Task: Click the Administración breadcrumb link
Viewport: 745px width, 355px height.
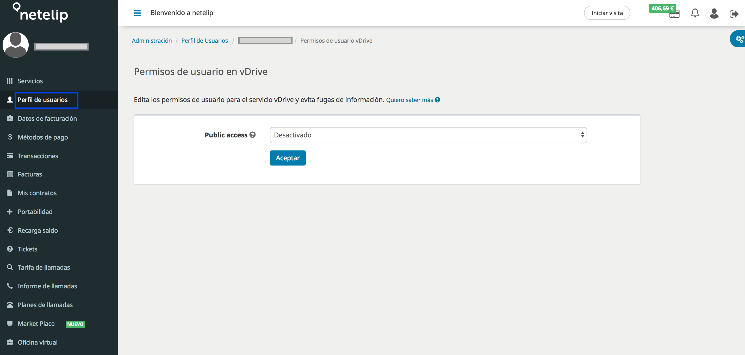Action: click(151, 40)
